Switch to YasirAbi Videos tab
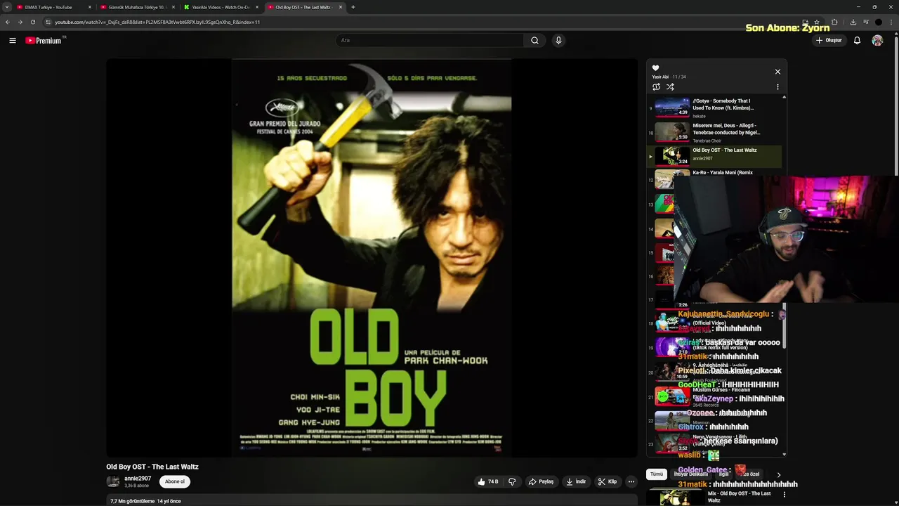Screen dimensions: 899x506 click(221, 7)
